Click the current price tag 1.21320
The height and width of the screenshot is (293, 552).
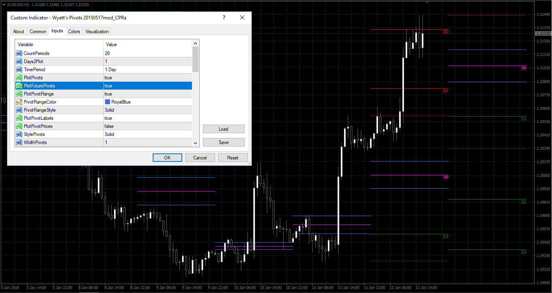click(542, 33)
